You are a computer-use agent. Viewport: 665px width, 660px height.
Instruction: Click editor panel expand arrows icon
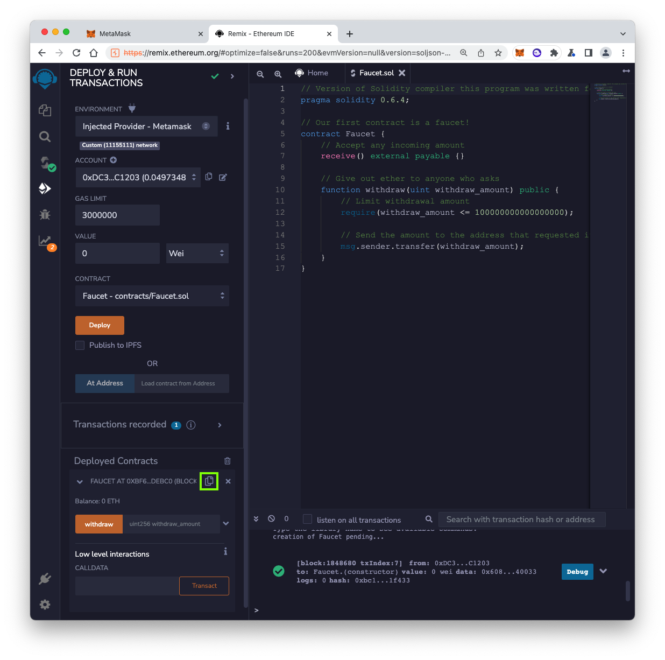click(x=626, y=71)
